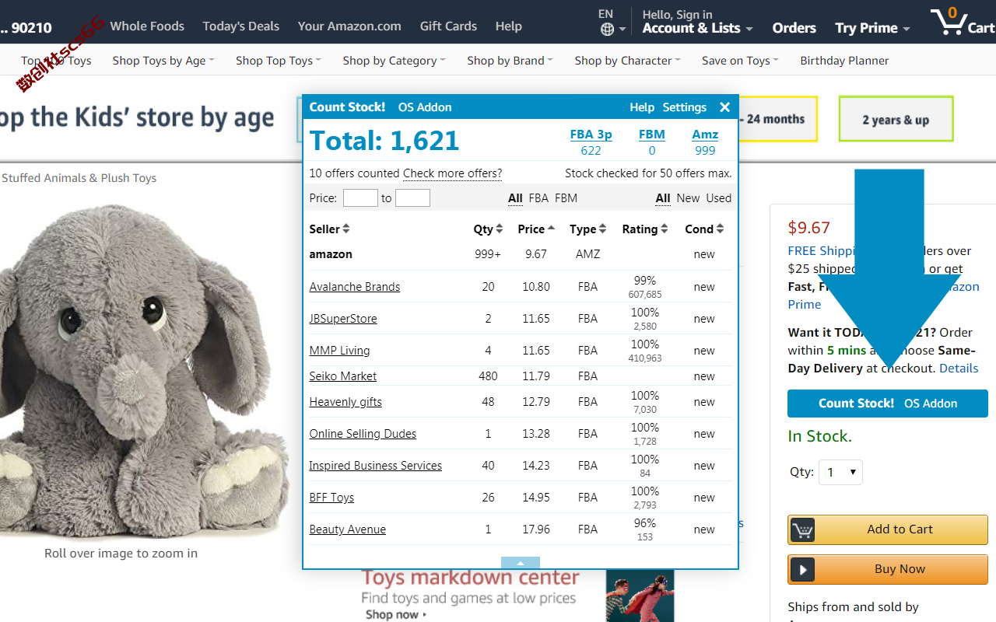Open Avalanche Brands seller link
This screenshot has width=996, height=622.
pyautogui.click(x=355, y=287)
